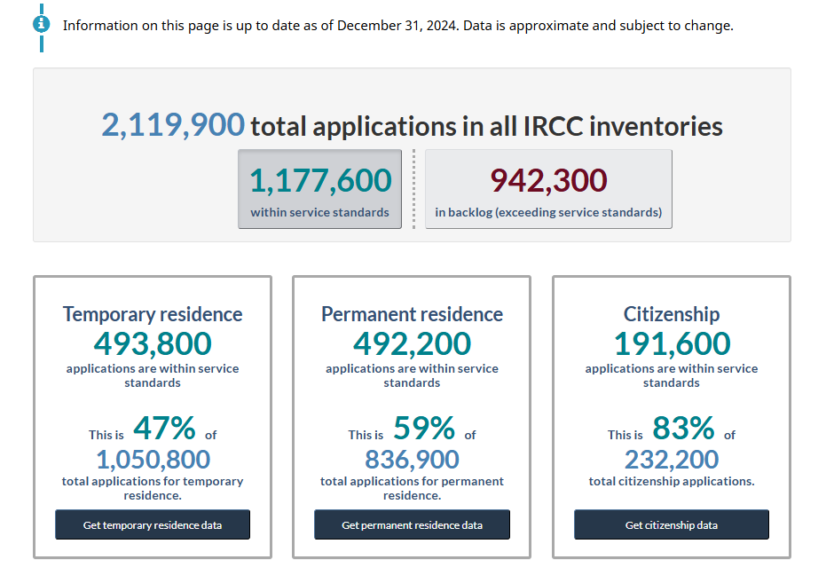Viewport: 826px width, 583px height.
Task: Select the 942,300 in backlog tab
Action: (548, 189)
